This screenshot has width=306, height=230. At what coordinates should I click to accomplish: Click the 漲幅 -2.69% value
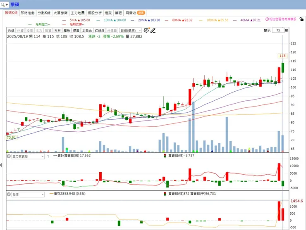(x=113, y=36)
